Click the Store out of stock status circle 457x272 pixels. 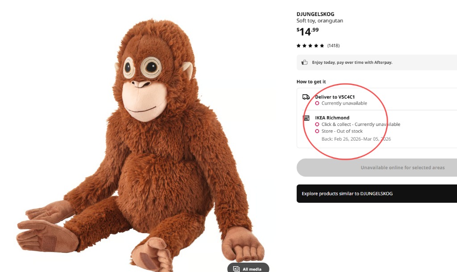pyautogui.click(x=317, y=131)
